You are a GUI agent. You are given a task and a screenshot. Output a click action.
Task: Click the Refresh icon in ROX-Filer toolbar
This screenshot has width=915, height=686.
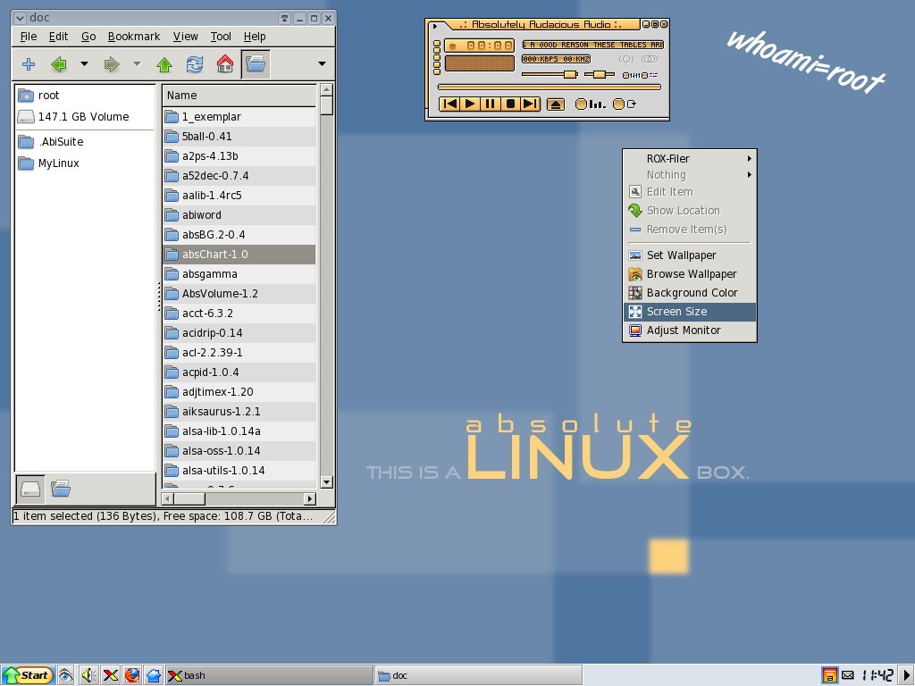tap(195, 63)
